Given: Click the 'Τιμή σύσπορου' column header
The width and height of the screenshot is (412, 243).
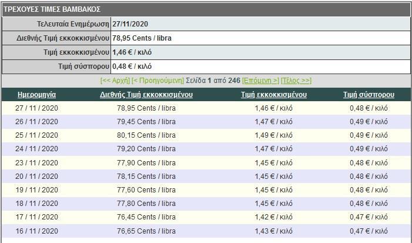Looking at the screenshot, I should pos(369,94).
